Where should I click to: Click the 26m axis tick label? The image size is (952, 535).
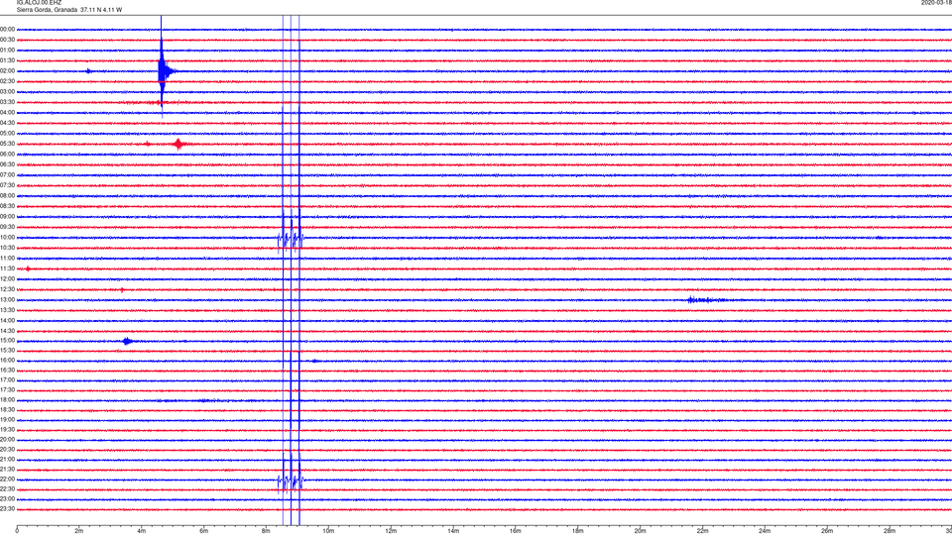click(827, 531)
